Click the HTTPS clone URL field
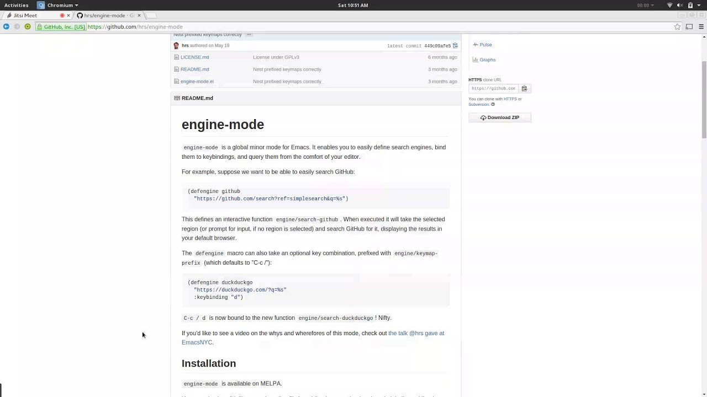The image size is (707, 397). click(493, 88)
